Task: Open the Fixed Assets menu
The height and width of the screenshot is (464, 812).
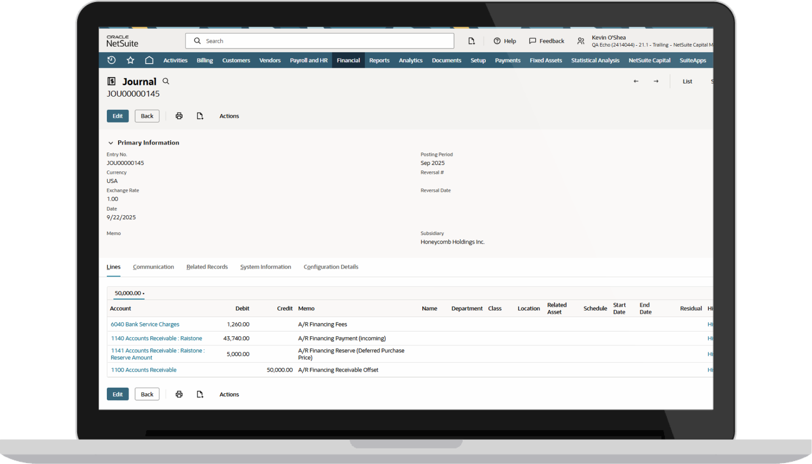Action: click(546, 60)
